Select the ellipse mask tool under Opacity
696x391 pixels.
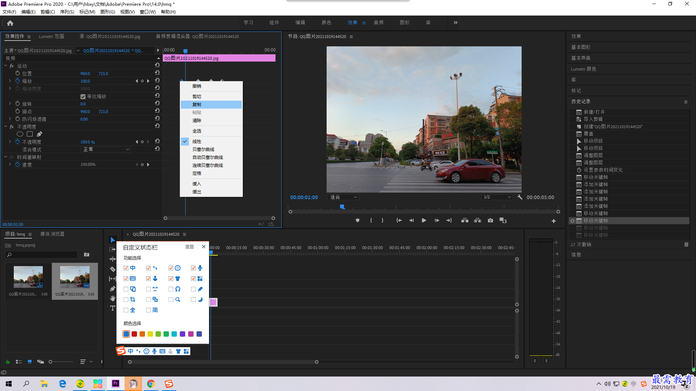tap(20, 134)
